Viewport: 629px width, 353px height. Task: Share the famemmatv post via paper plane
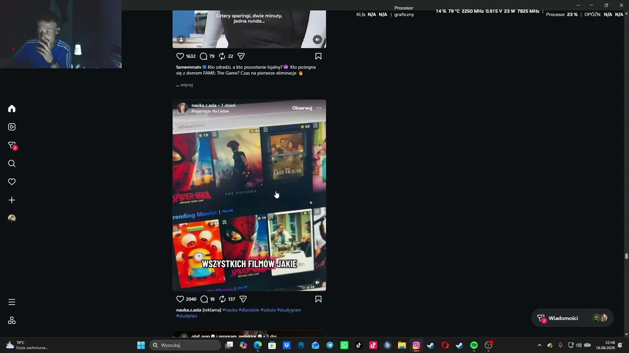(241, 56)
